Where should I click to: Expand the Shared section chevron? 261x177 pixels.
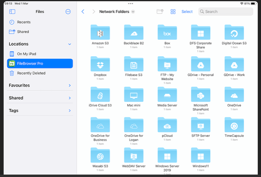pyautogui.click(x=70, y=98)
